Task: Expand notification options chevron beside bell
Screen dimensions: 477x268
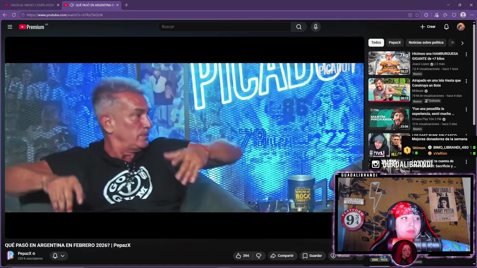Action: coord(63,256)
